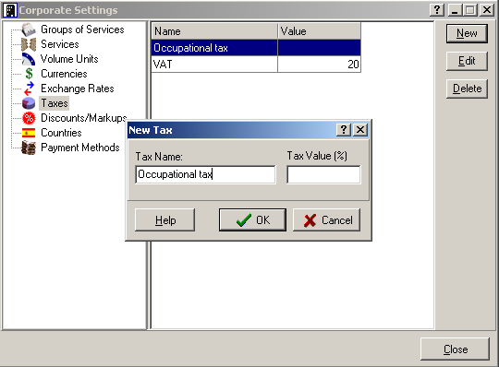This screenshot has width=499, height=367.
Task: Select the VAT row in the table
Action: coord(256,65)
